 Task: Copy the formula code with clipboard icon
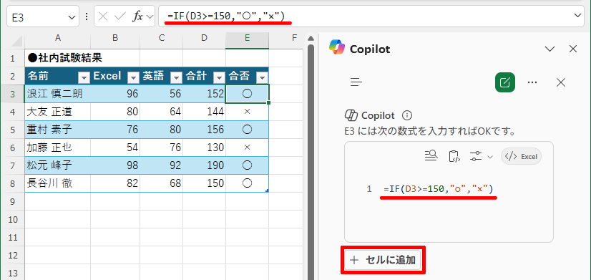tap(454, 156)
